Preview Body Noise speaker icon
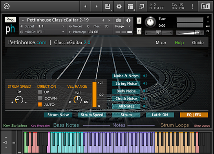The height and width of the screenshot is (154, 214). (x=145, y=91)
